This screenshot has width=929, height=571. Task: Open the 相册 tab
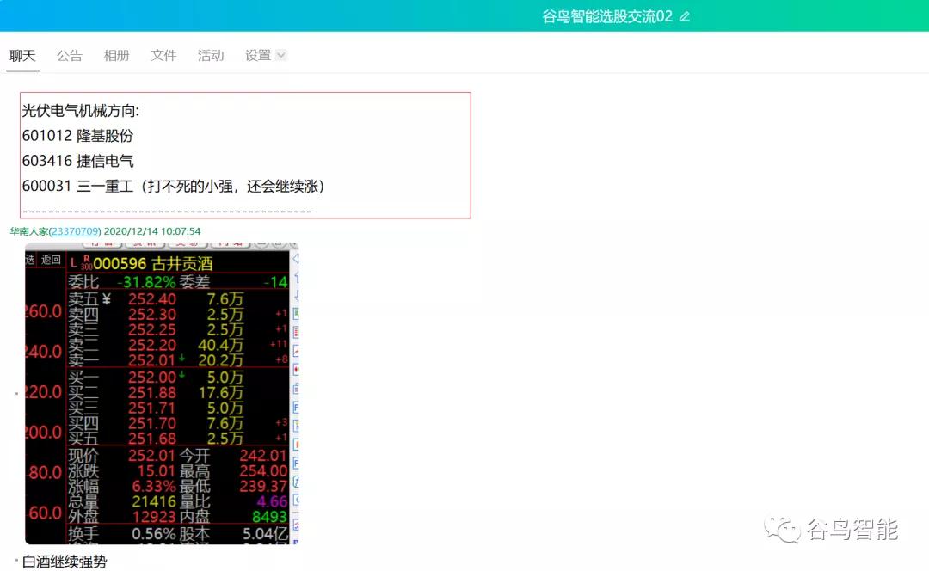point(116,56)
